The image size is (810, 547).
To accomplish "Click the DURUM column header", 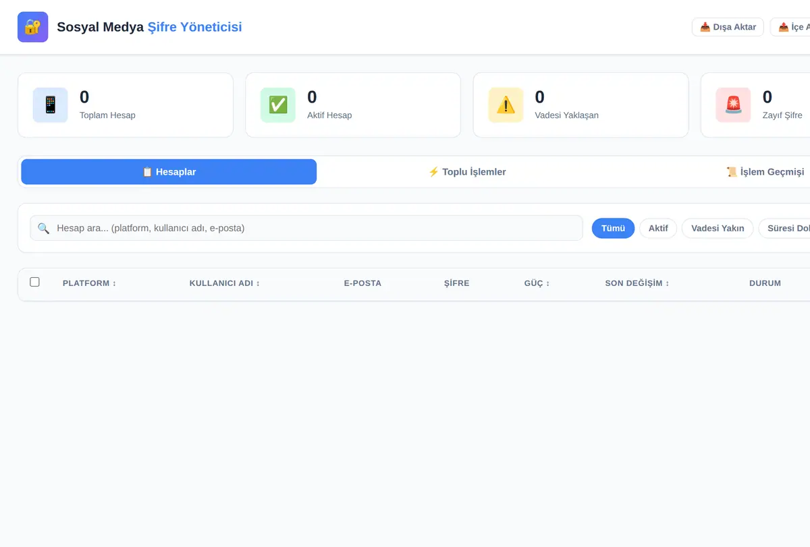I will [x=765, y=283].
